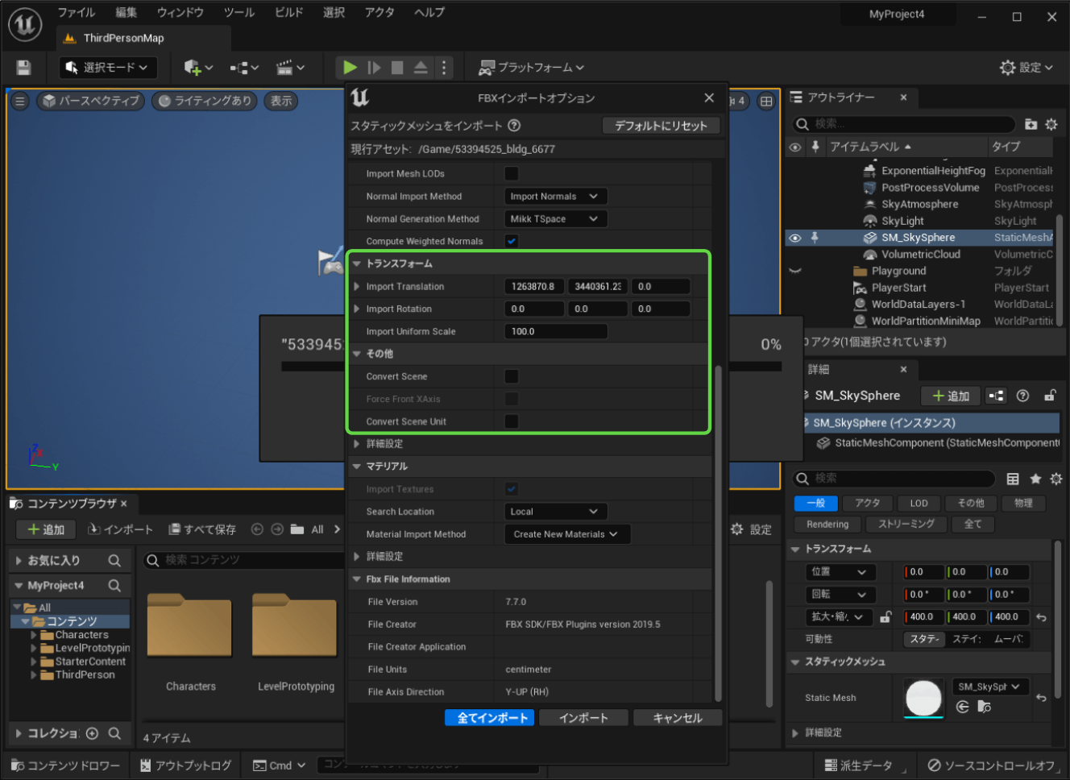Select the ムーバ mobility option
Viewport: 1070px width, 780px height.
(1008, 639)
